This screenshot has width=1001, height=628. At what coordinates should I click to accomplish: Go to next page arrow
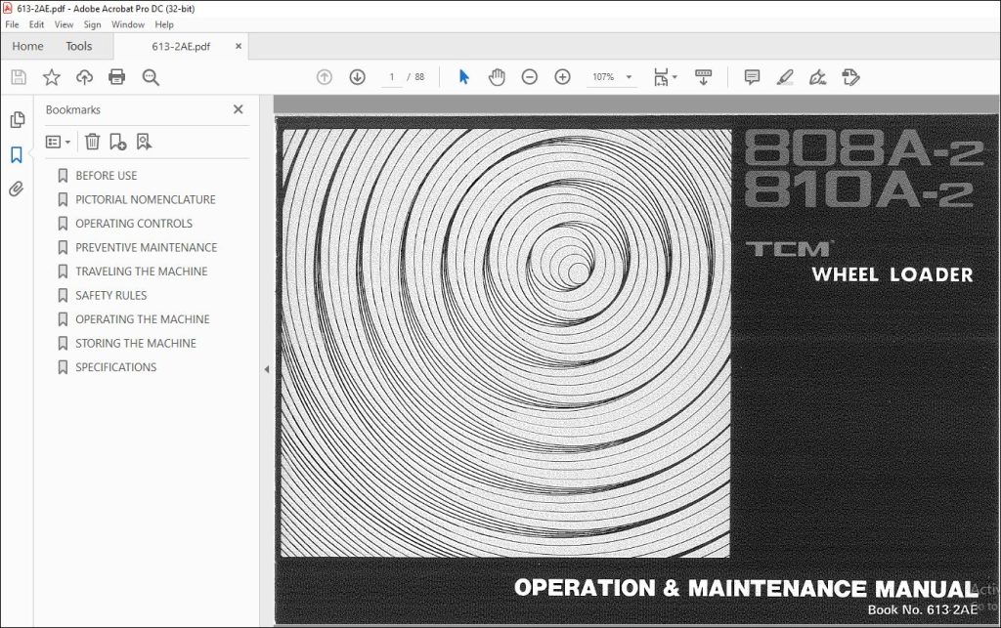click(358, 77)
